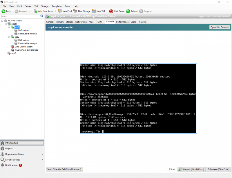Collapse the pool1 tree node
The height and width of the screenshot is (178, 232).
coord(6,24)
